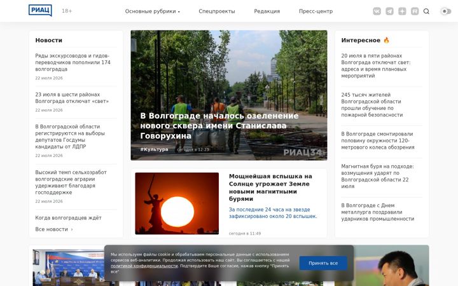Toggle the dark theme switch
This screenshot has height=286, width=458.
click(446, 11)
